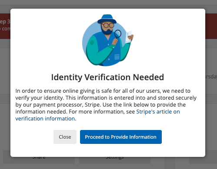Open Stripe's article on verification link
Screen dimensions: 217x169
click(97, 115)
